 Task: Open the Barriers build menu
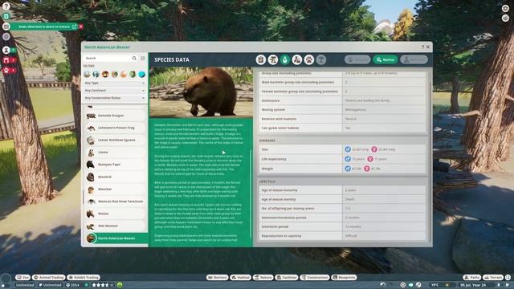(x=217, y=278)
